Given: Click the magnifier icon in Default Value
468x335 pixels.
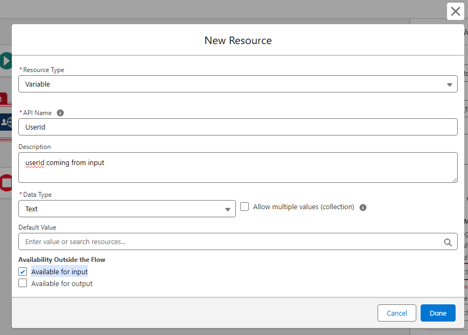Looking at the screenshot, I should coord(448,242).
